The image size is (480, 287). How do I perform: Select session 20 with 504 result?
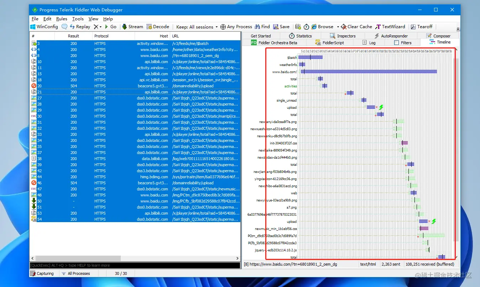tap(135, 86)
